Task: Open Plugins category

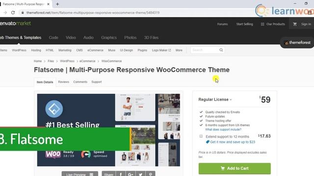Action: 142,50
